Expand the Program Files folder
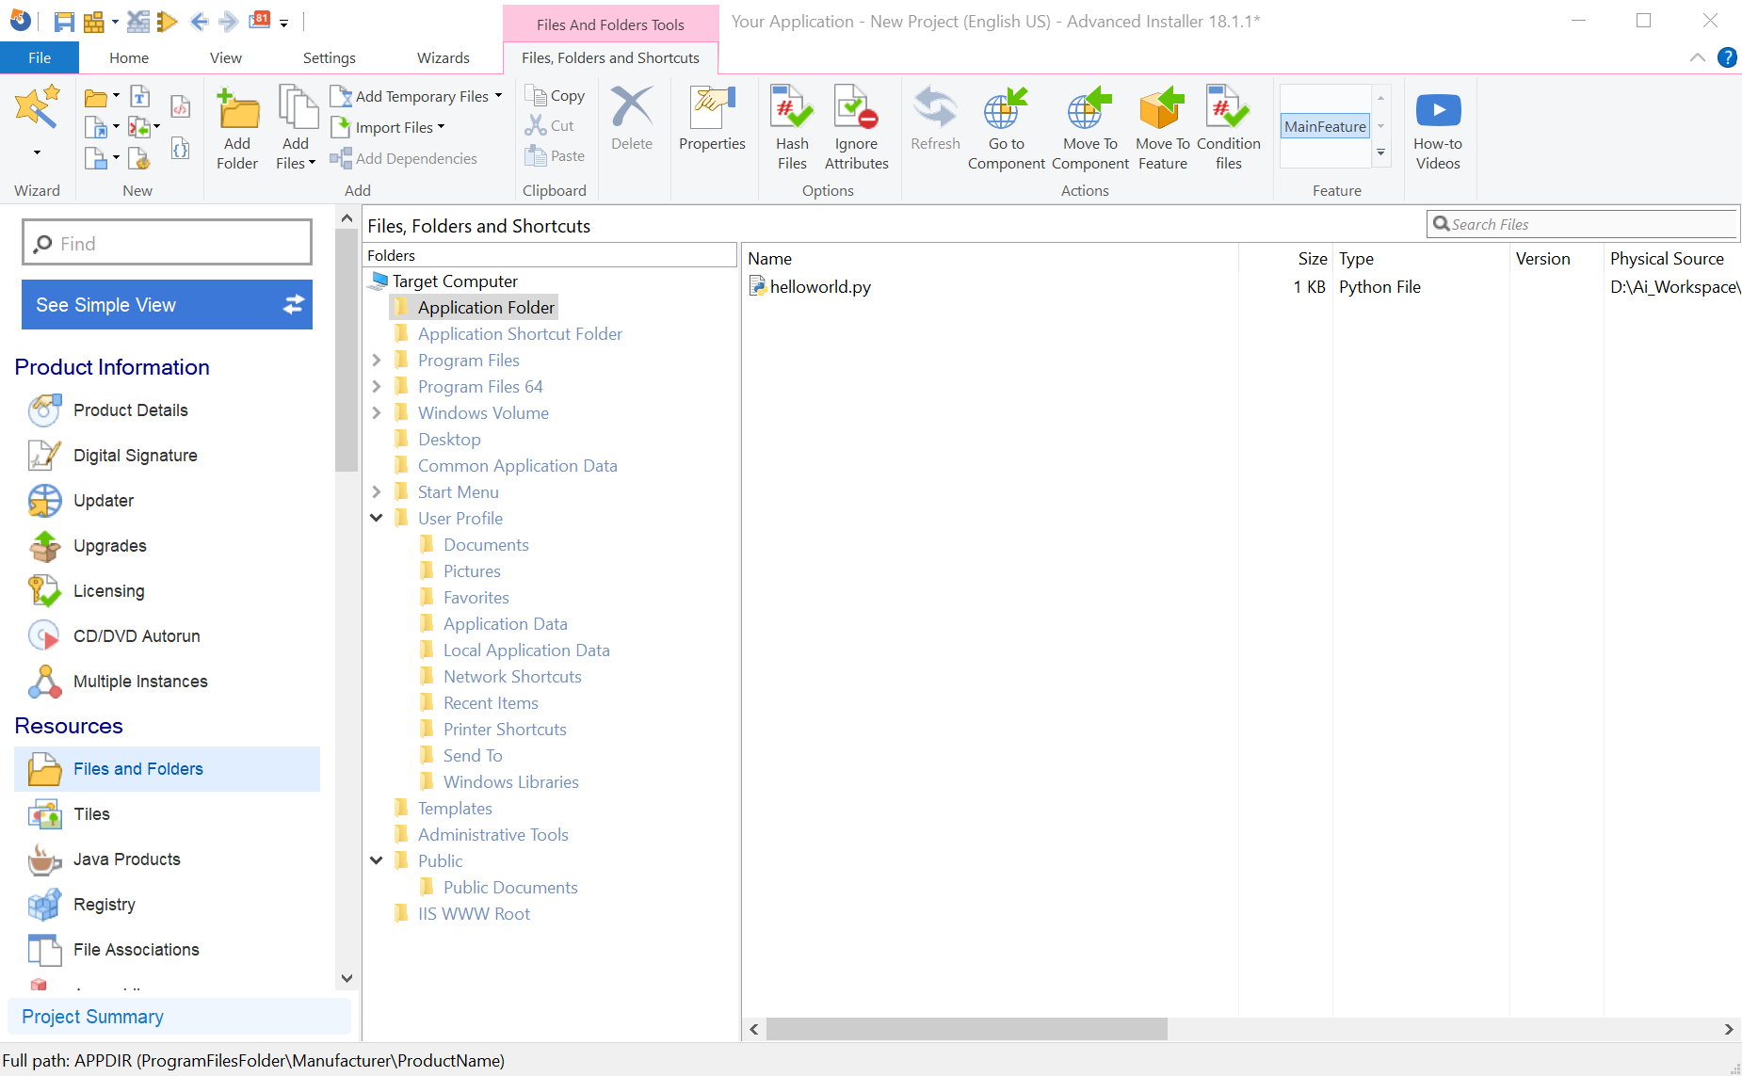Image resolution: width=1742 pixels, height=1076 pixels. (x=377, y=360)
